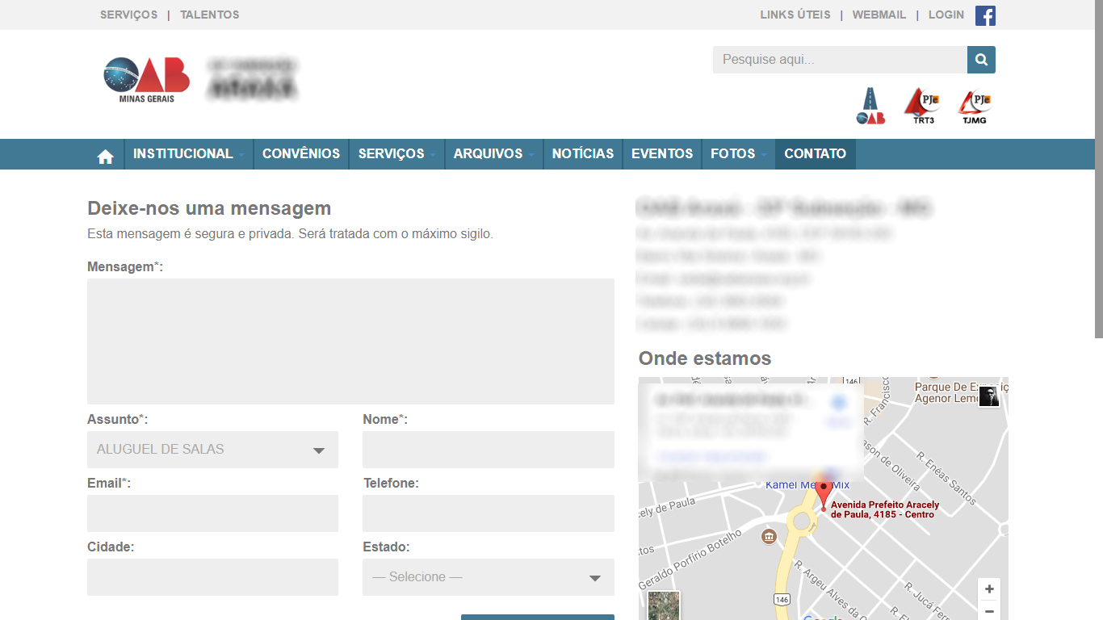
Task: Click the red map location pin
Action: 824,493
